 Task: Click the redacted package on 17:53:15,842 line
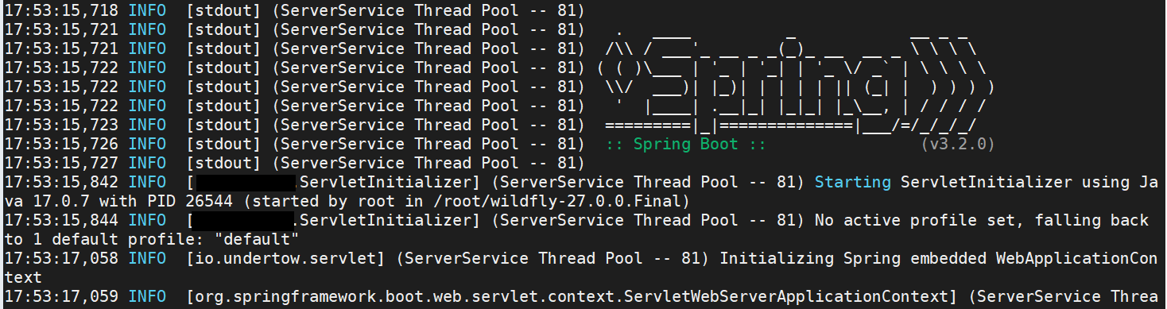click(246, 183)
